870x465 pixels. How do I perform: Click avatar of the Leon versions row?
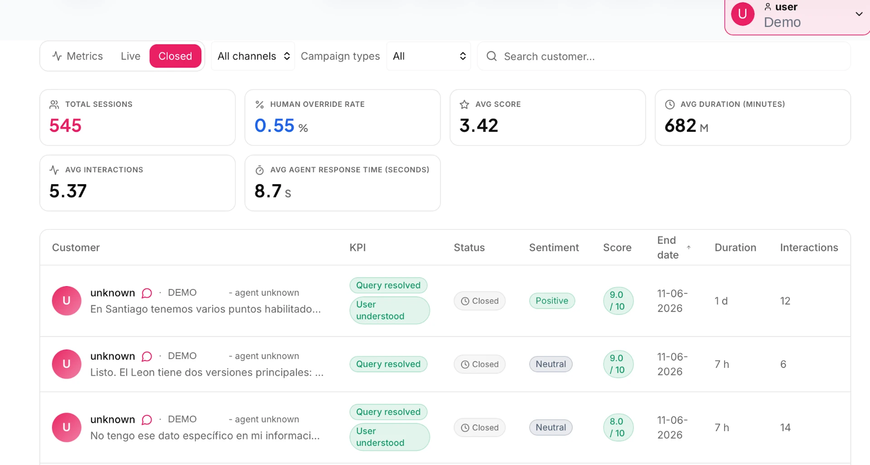click(x=67, y=364)
